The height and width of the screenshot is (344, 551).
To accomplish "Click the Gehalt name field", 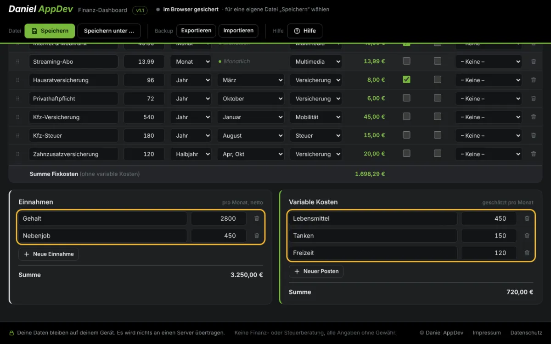I will pyautogui.click(x=102, y=218).
